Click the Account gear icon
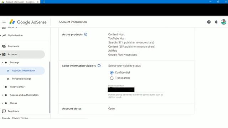 [4, 54]
